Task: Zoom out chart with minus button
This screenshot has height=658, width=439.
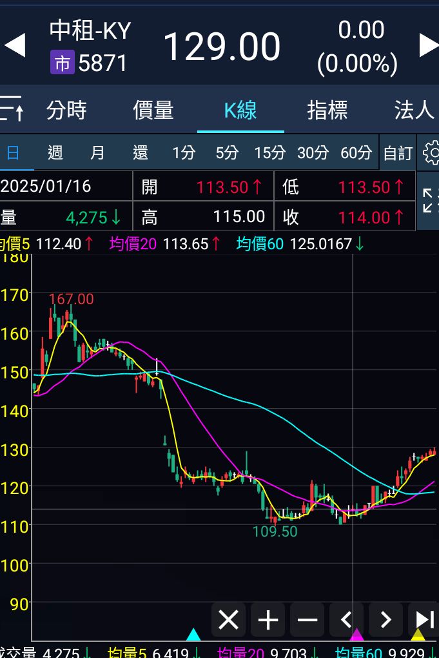Action: [307, 621]
